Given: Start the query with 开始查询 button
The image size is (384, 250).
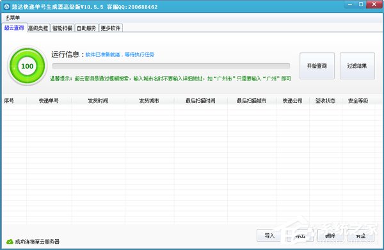Looking at the screenshot, I should 317,66.
